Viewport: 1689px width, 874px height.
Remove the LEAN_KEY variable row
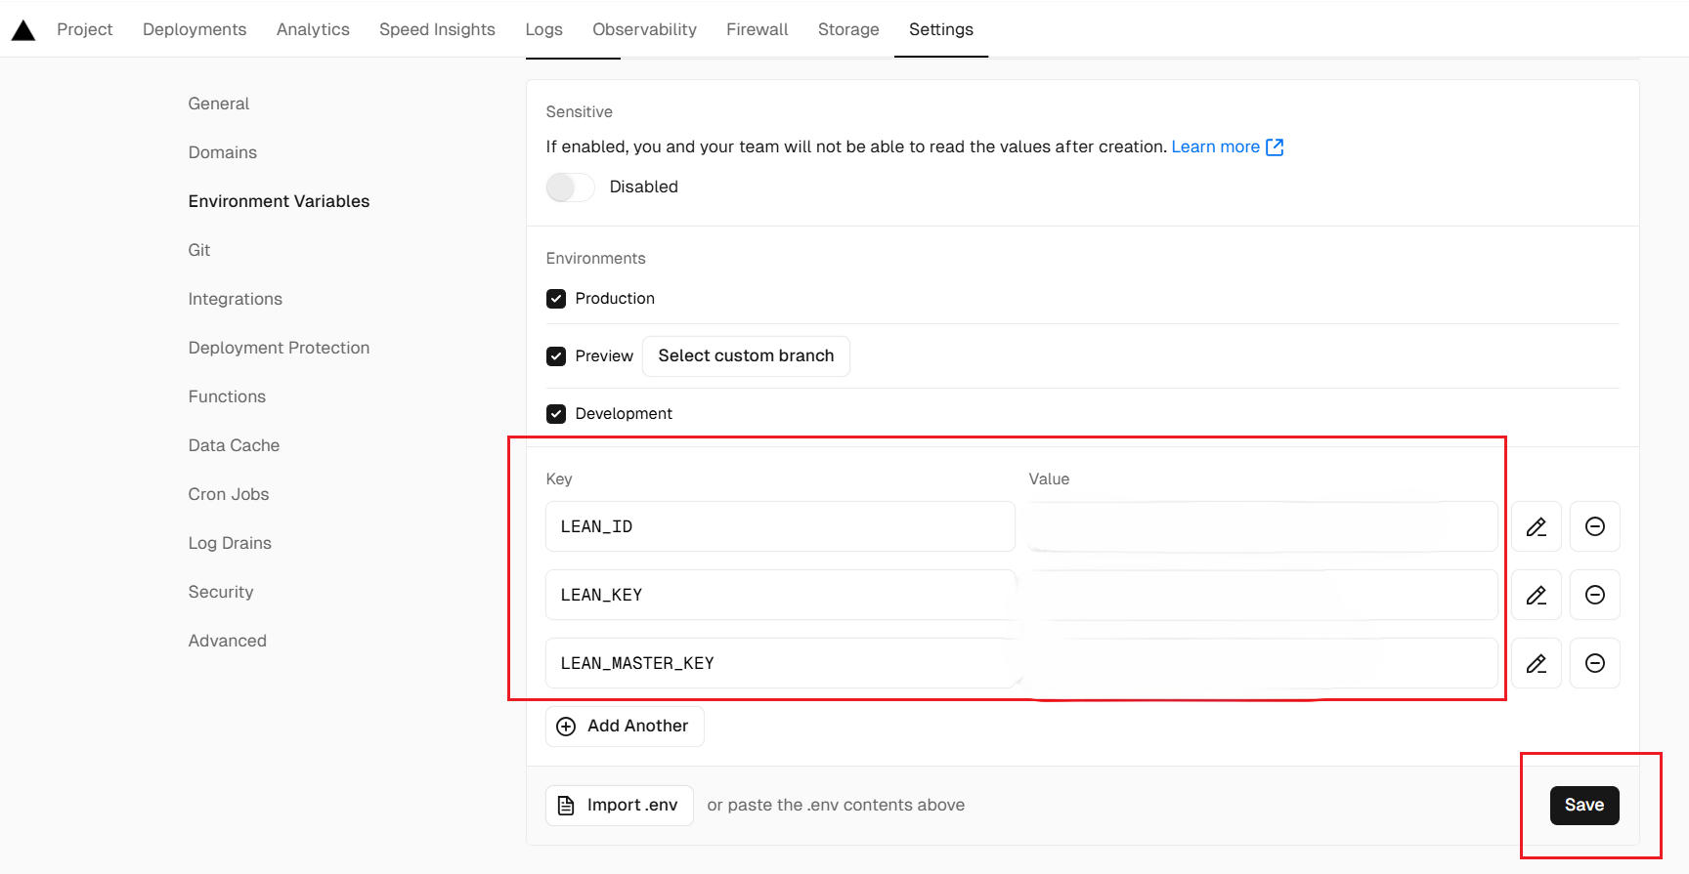[1594, 596]
